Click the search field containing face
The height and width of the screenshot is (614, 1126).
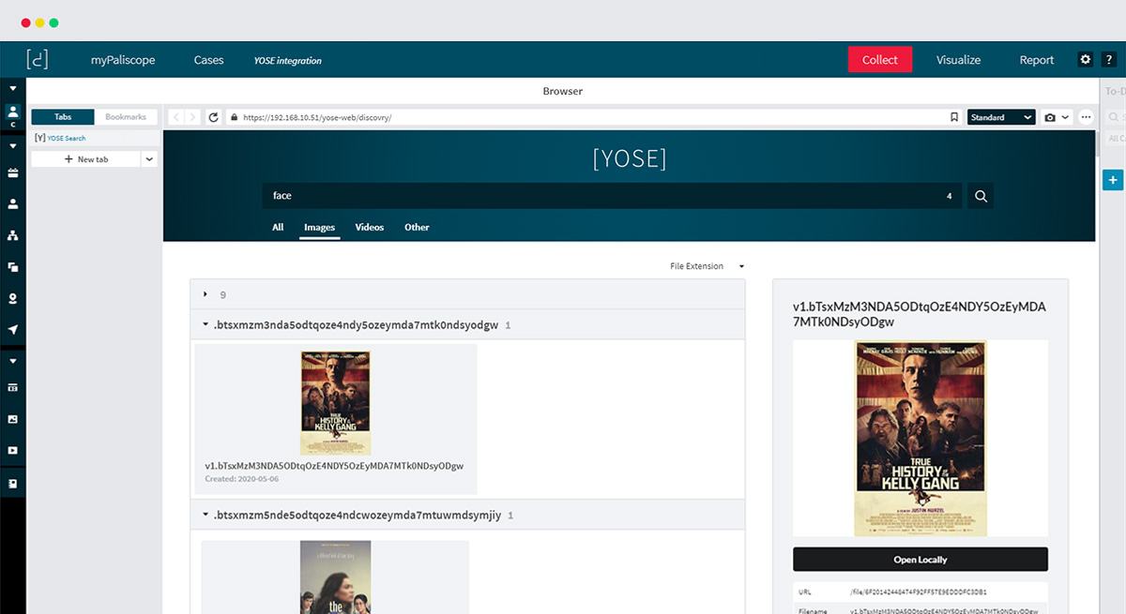click(x=601, y=196)
